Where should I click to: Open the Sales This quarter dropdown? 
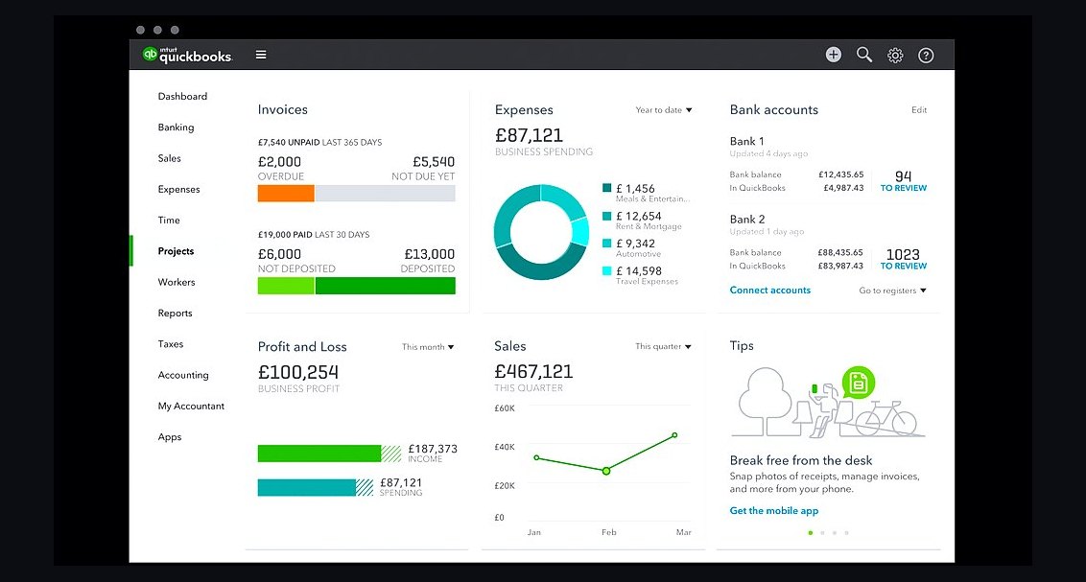pyautogui.click(x=663, y=346)
